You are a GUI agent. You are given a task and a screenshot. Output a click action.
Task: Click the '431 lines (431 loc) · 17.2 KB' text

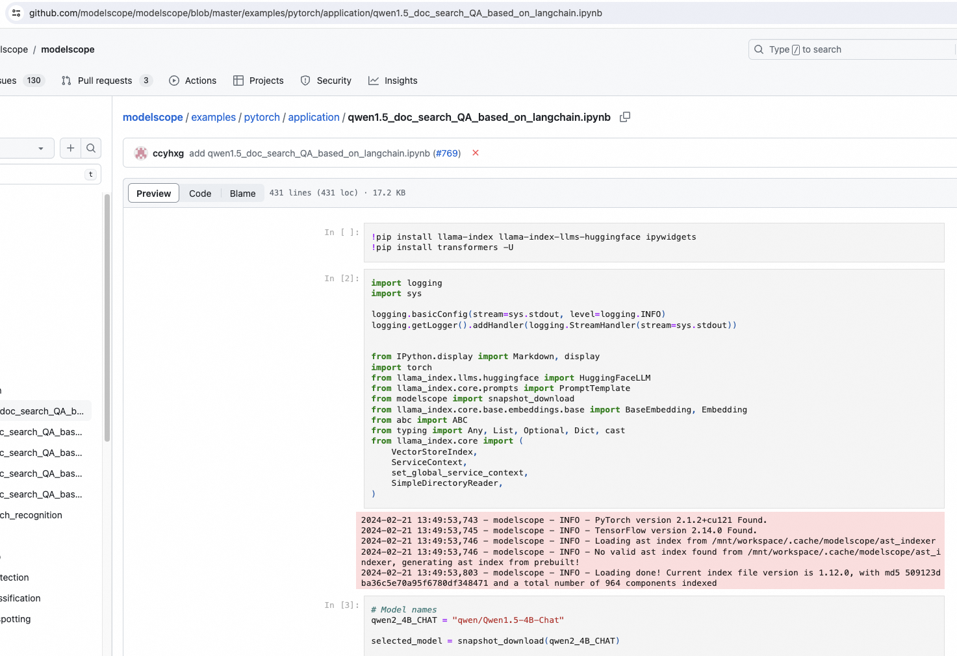coord(337,193)
